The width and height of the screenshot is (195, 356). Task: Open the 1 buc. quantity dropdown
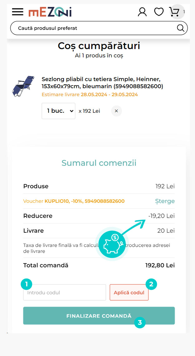click(58, 111)
